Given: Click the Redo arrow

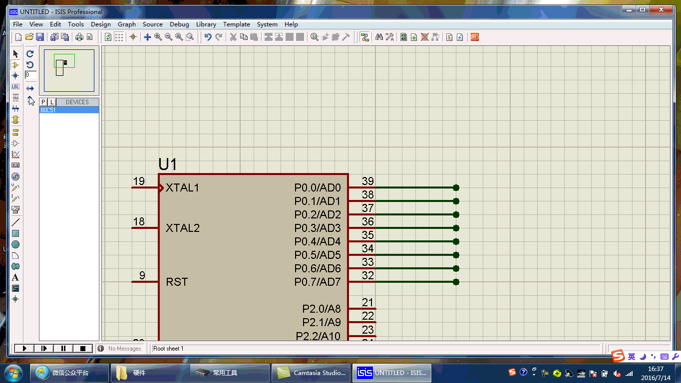Looking at the screenshot, I should click(219, 37).
